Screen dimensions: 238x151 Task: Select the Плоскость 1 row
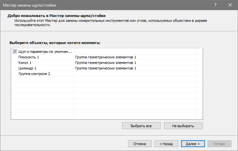tap(29, 57)
